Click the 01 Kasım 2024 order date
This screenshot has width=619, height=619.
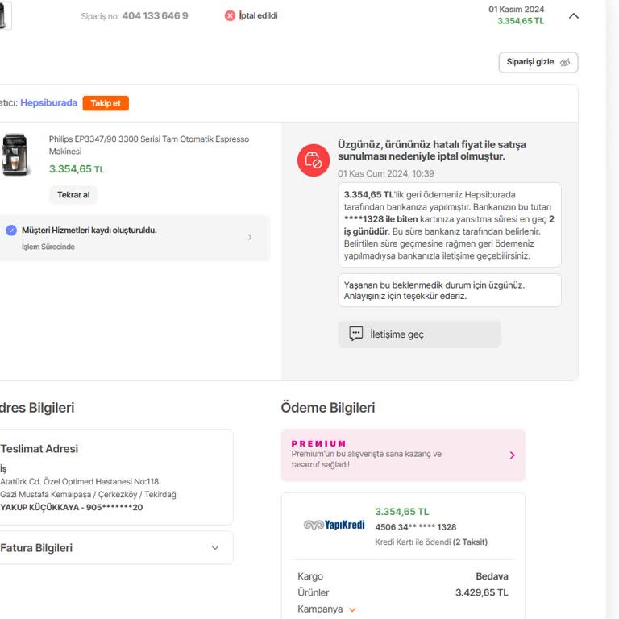(x=516, y=9)
